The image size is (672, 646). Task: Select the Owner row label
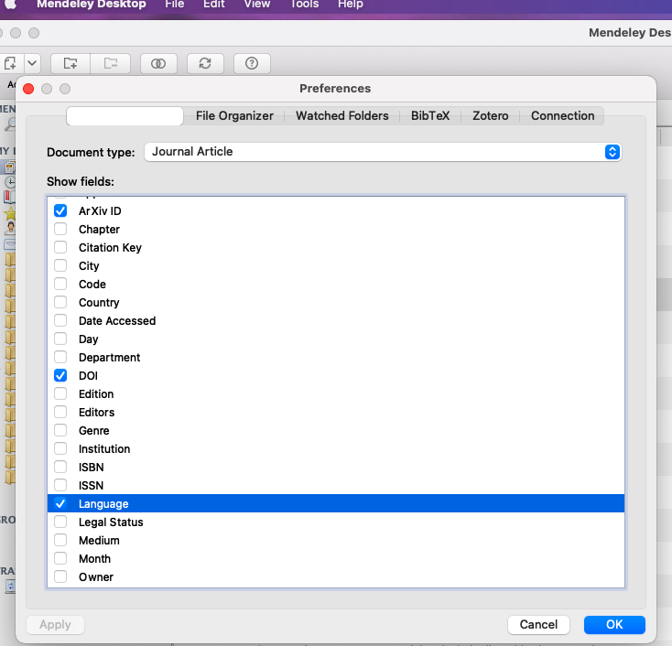point(96,577)
